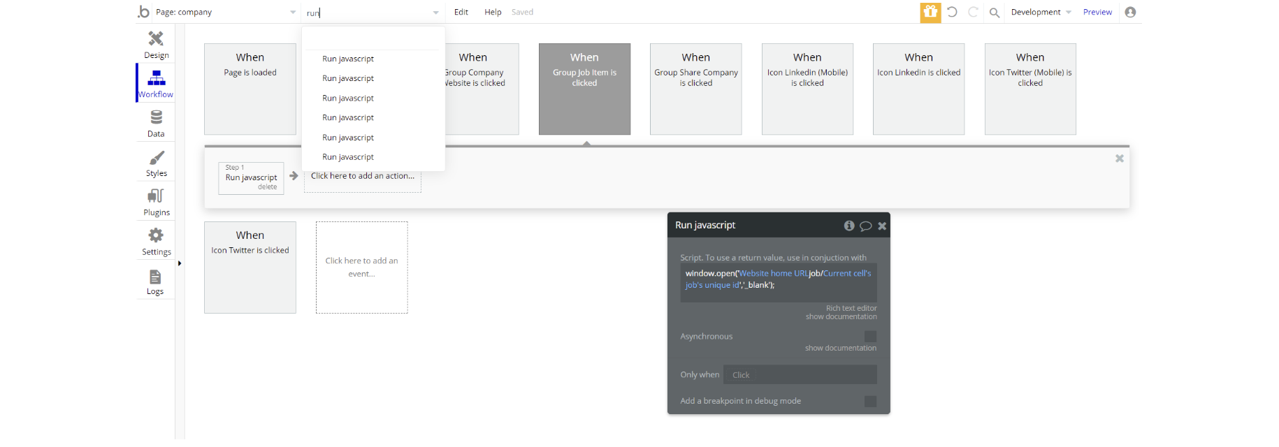Enable the Asynchronous checkbox
Image resolution: width=1279 pixels, height=447 pixels.
tap(870, 337)
